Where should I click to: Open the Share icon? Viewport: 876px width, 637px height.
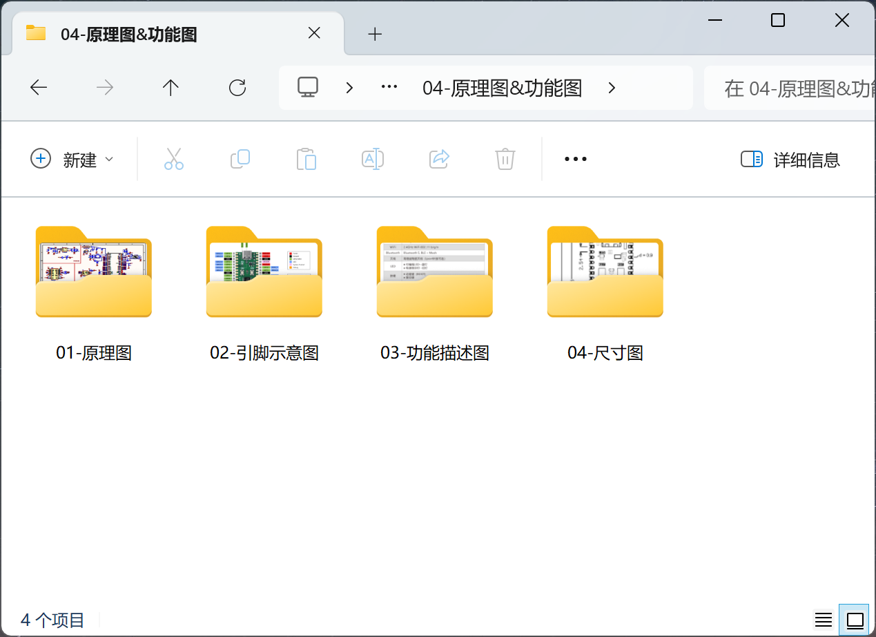click(x=438, y=159)
